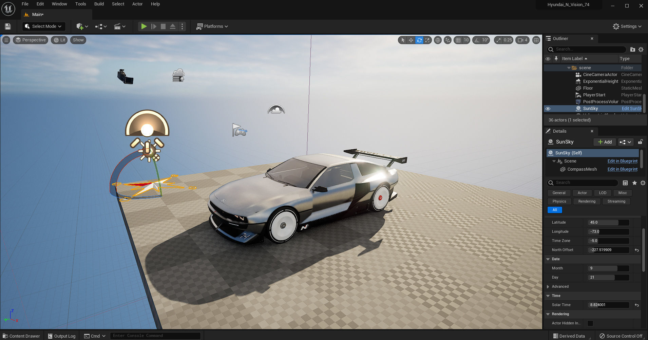Open the Edit menu

[40, 4]
